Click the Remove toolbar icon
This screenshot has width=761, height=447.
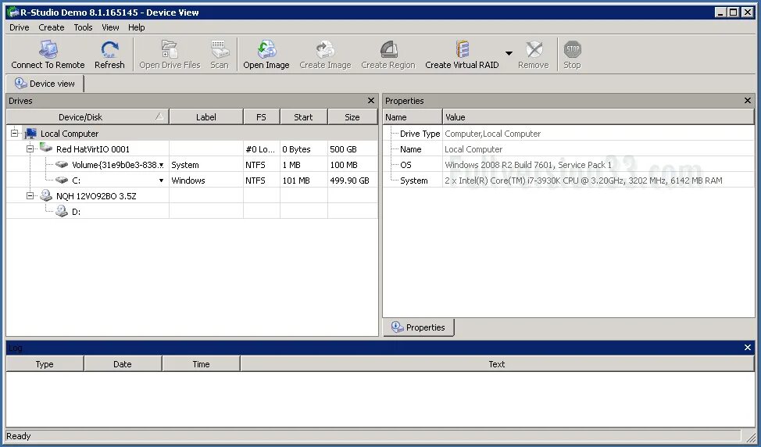tap(534, 49)
